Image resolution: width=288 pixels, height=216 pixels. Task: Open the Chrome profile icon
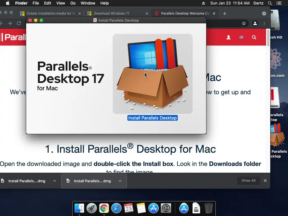point(255,23)
